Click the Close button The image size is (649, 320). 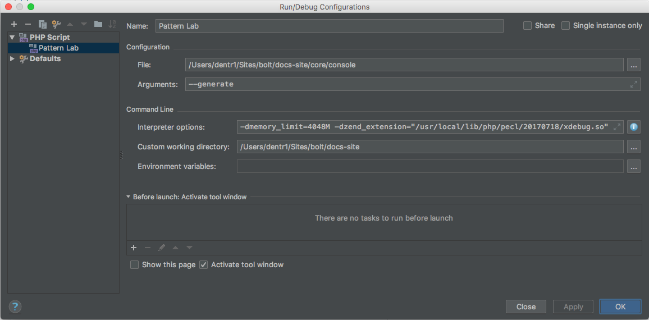pos(526,307)
